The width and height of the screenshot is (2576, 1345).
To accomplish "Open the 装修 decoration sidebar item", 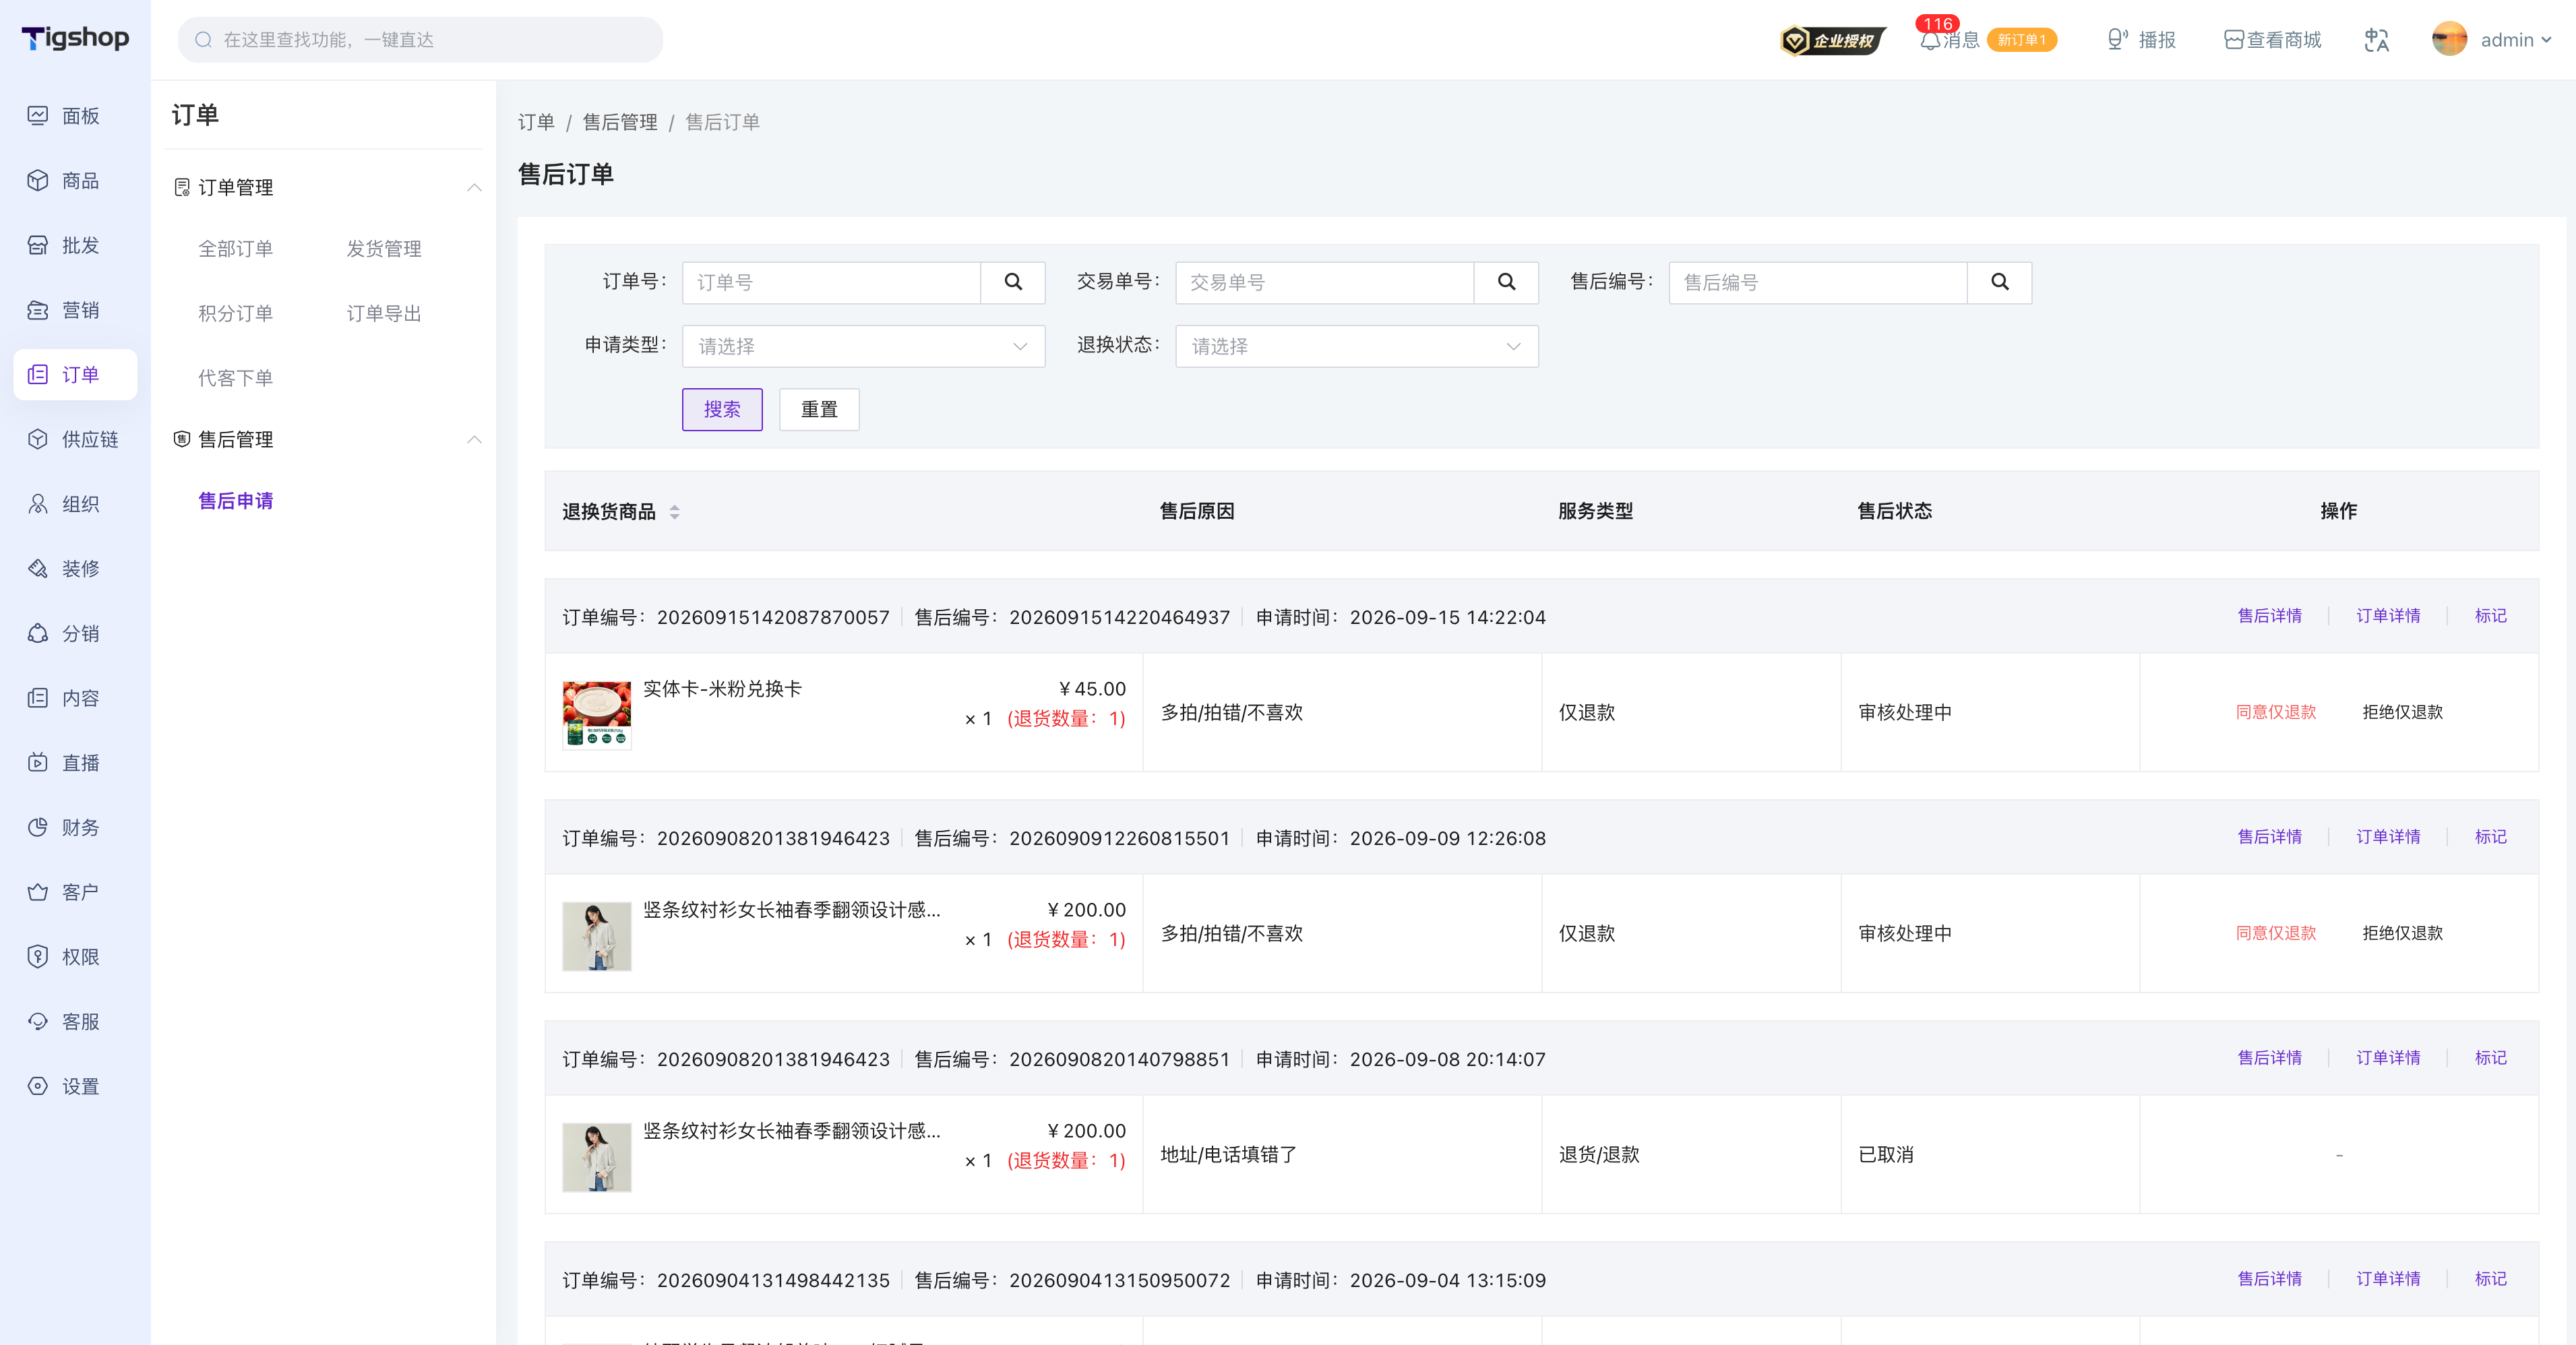I will click(75, 569).
